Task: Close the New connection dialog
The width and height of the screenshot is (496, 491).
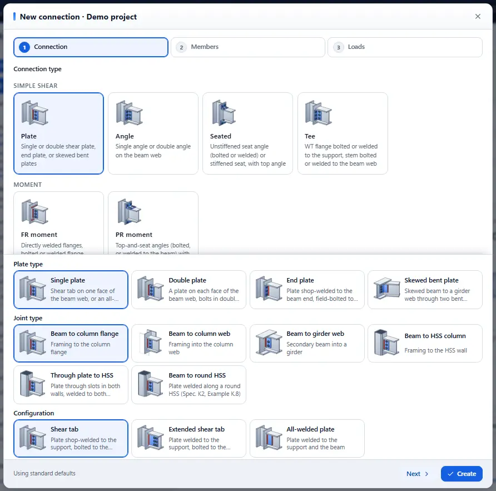Action: [x=478, y=17]
